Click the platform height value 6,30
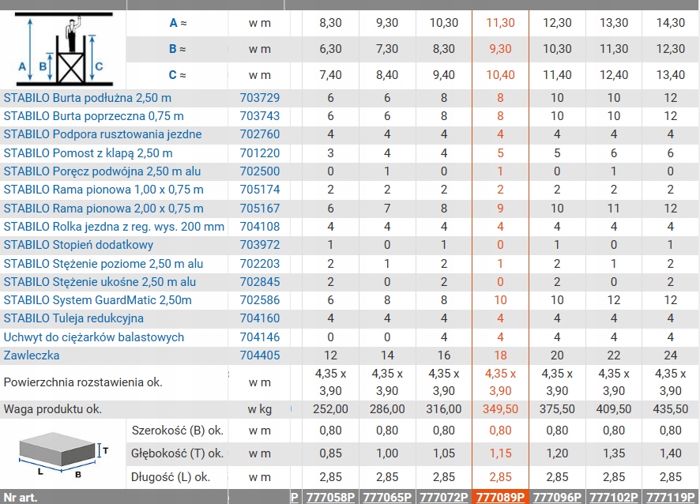The height and width of the screenshot is (504, 700). tap(330, 49)
